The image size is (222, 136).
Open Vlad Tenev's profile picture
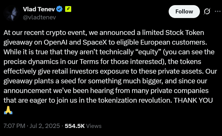(10, 13)
